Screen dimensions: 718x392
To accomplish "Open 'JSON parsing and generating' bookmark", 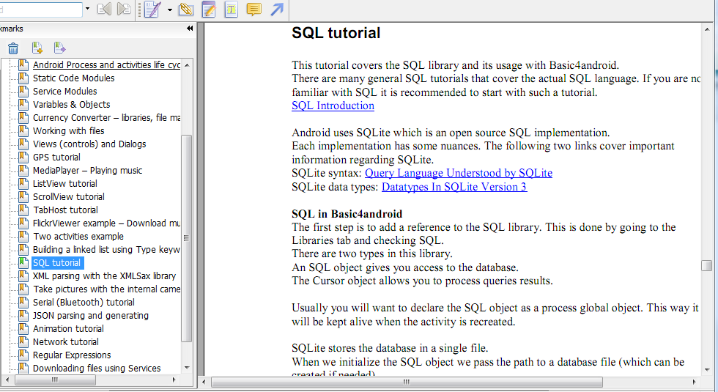I will pos(91,316).
